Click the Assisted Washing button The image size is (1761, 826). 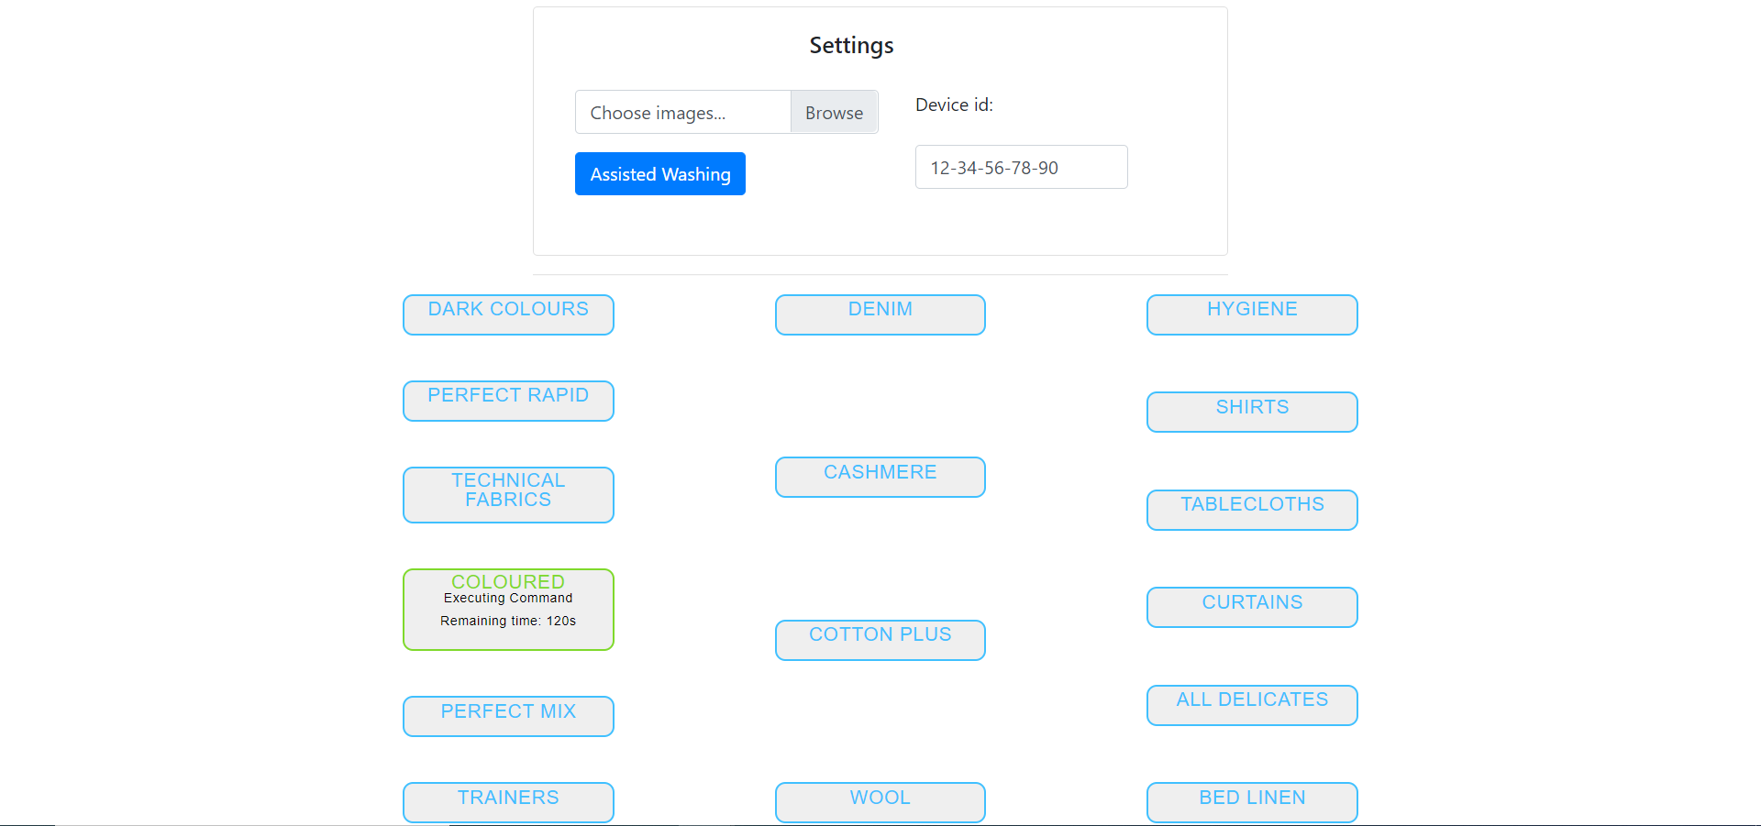[x=659, y=173]
